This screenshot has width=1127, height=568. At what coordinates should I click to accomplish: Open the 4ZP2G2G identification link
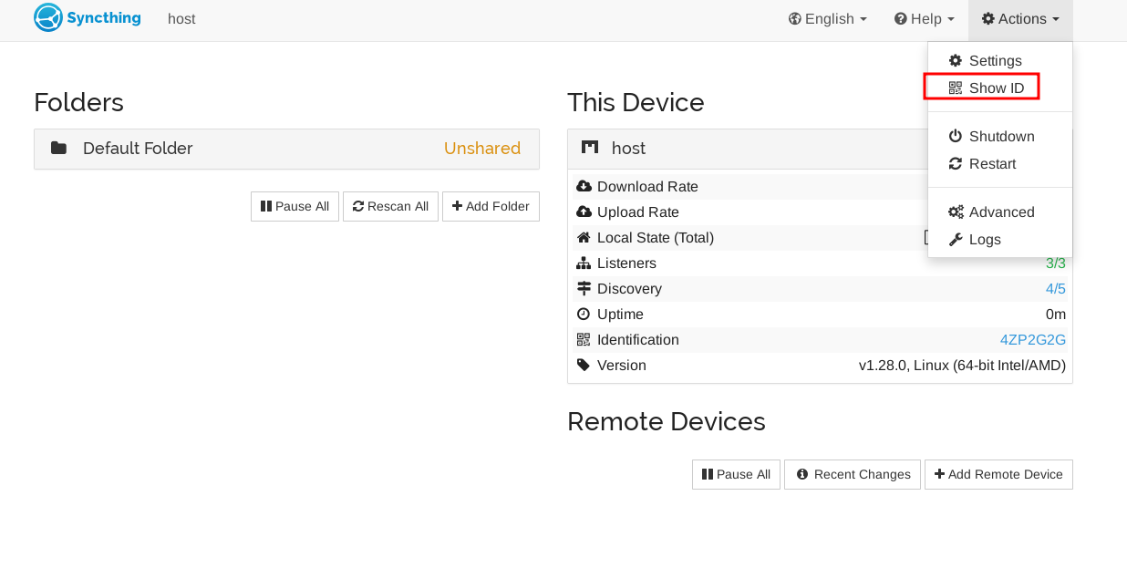(1032, 340)
